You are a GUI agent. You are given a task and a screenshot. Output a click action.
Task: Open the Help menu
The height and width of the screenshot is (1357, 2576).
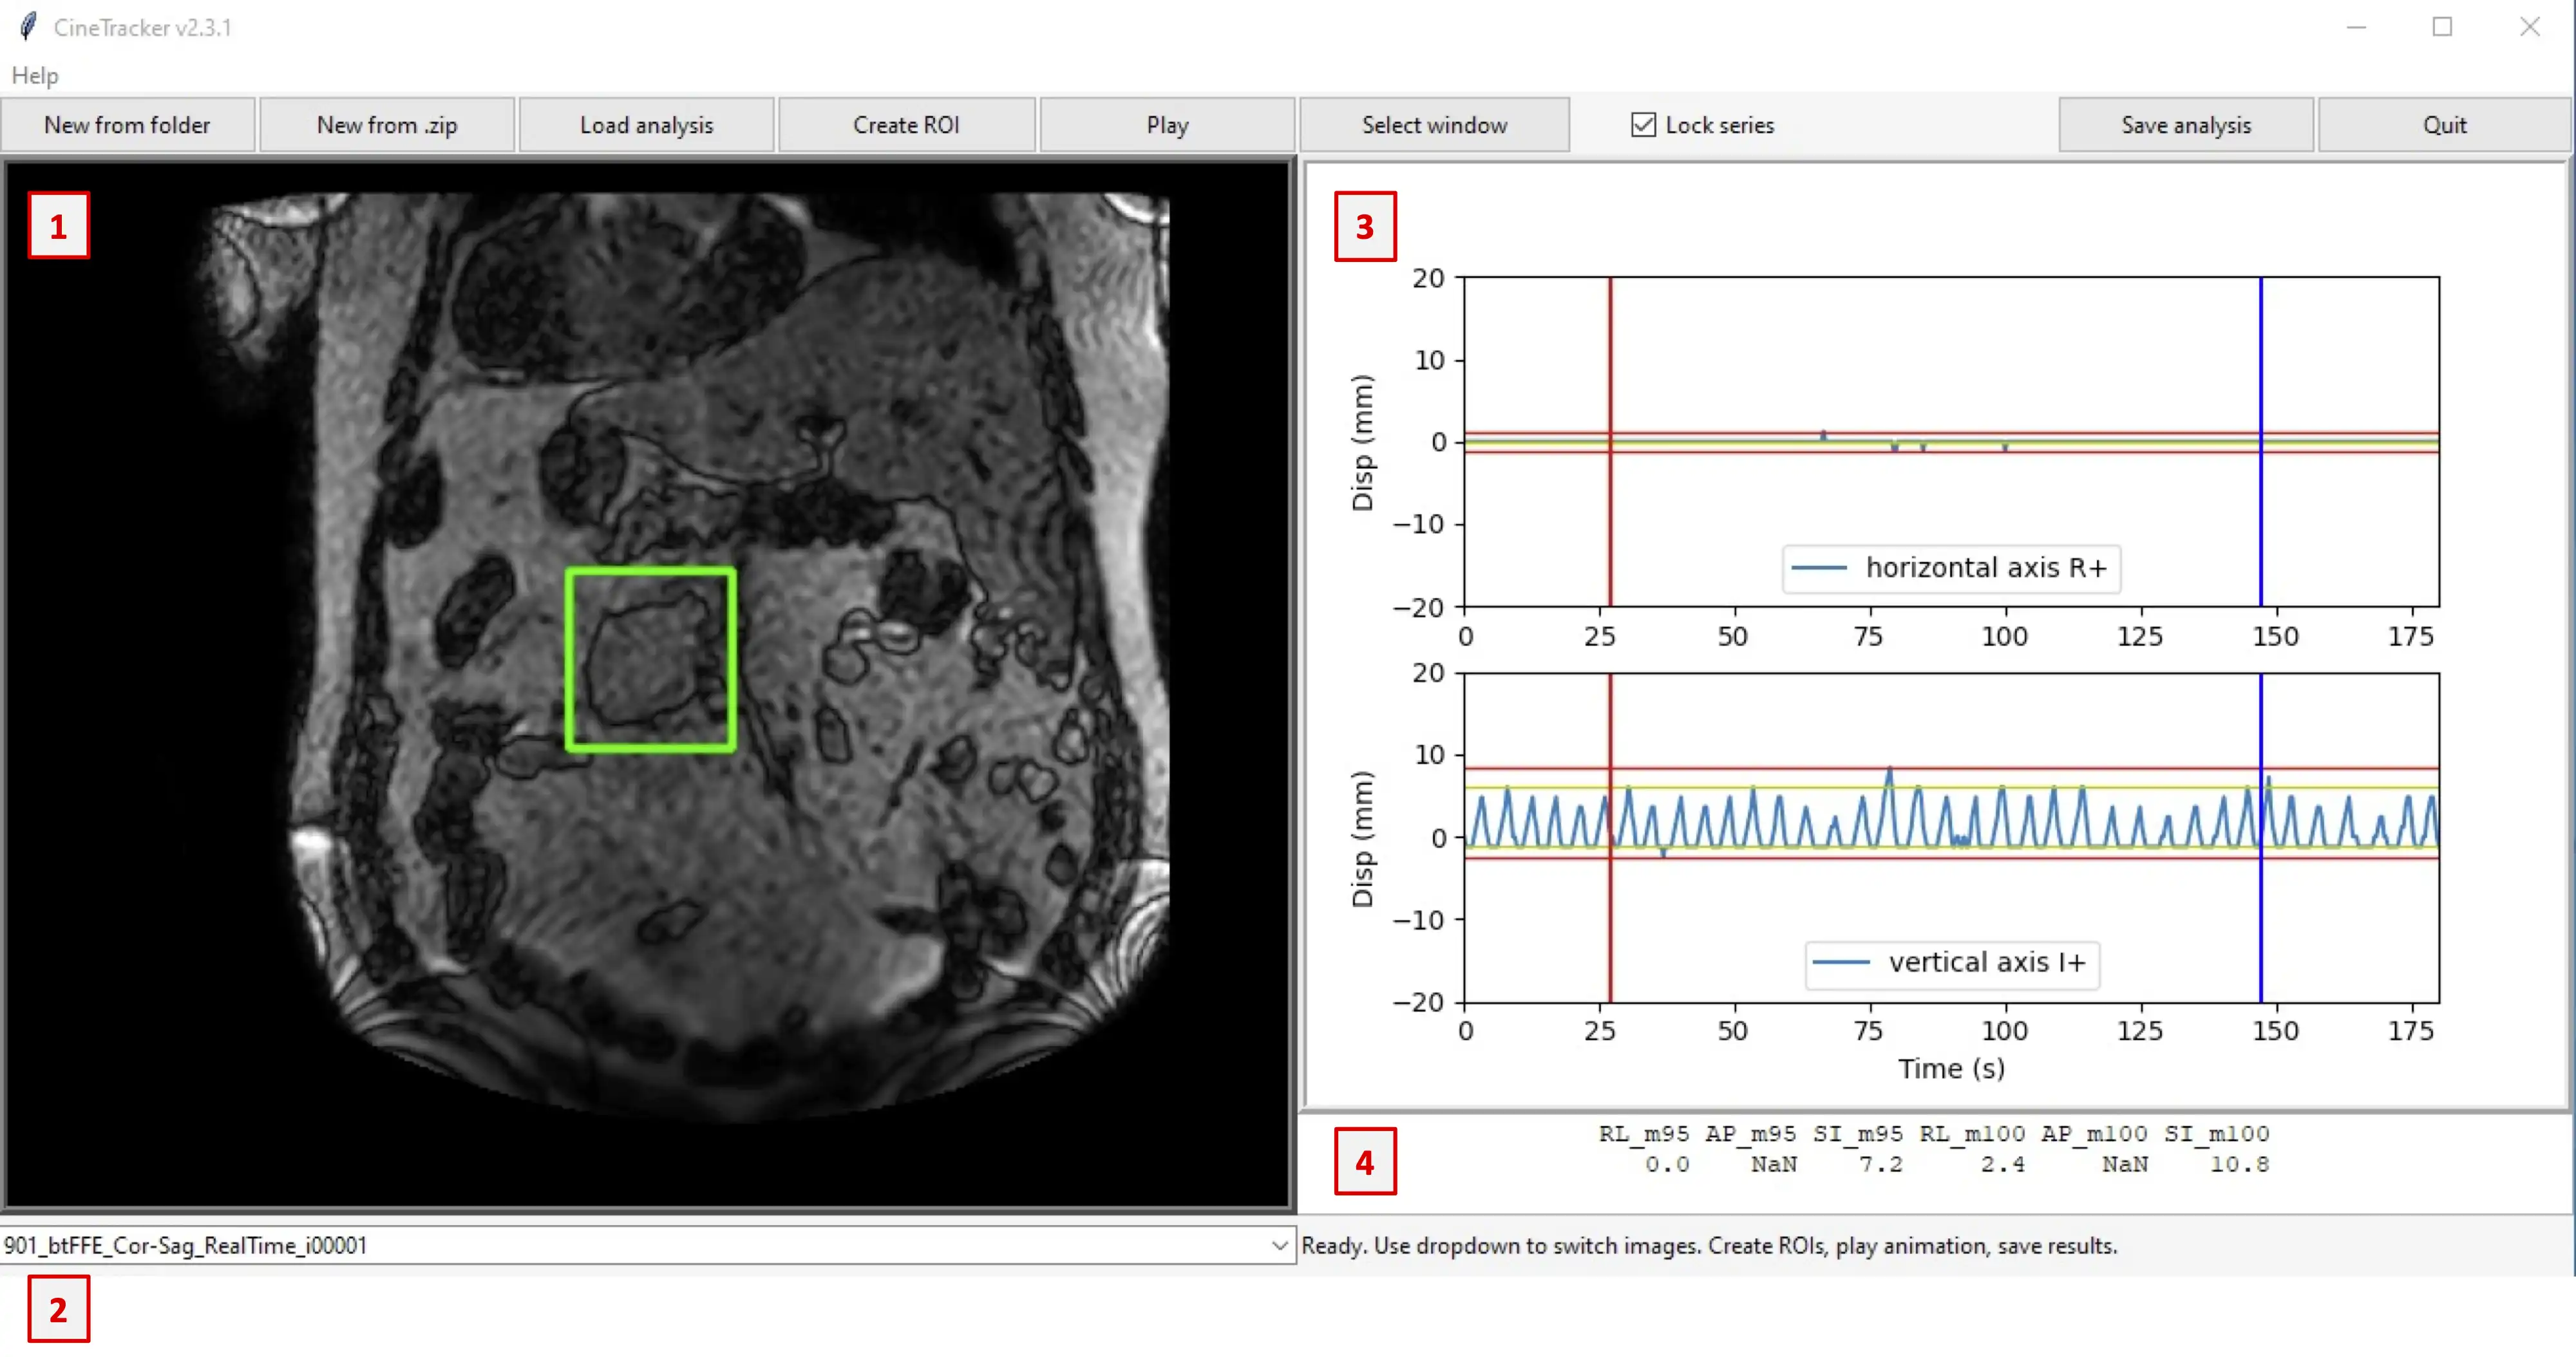[x=34, y=73]
